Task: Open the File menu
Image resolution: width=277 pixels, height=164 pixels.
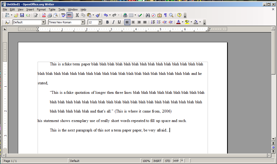Action: pos(5,9)
